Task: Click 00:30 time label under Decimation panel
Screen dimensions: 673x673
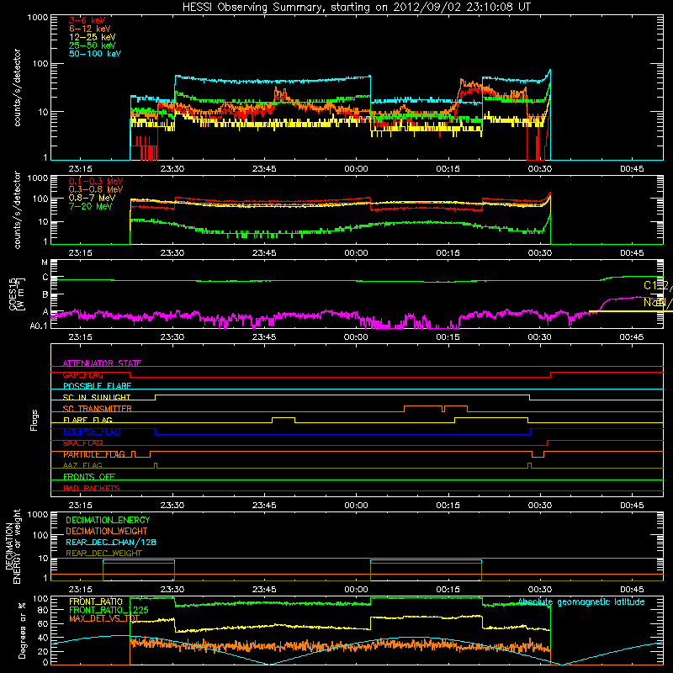Action: (x=540, y=590)
